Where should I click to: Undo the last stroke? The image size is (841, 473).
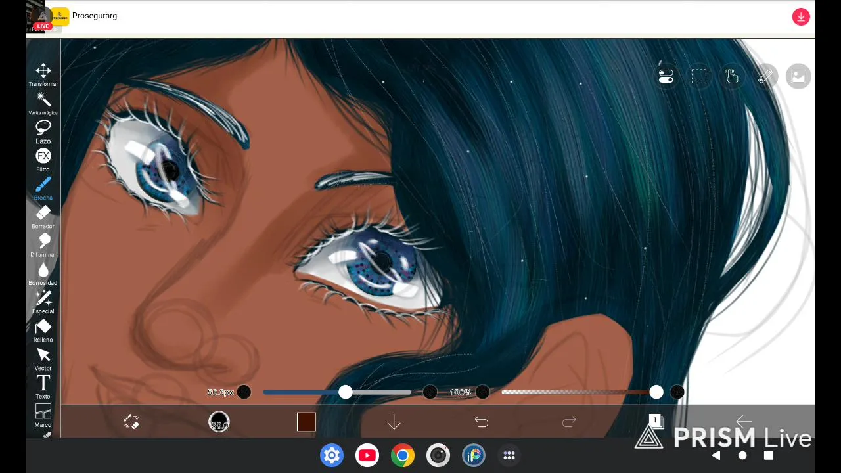[x=482, y=422]
